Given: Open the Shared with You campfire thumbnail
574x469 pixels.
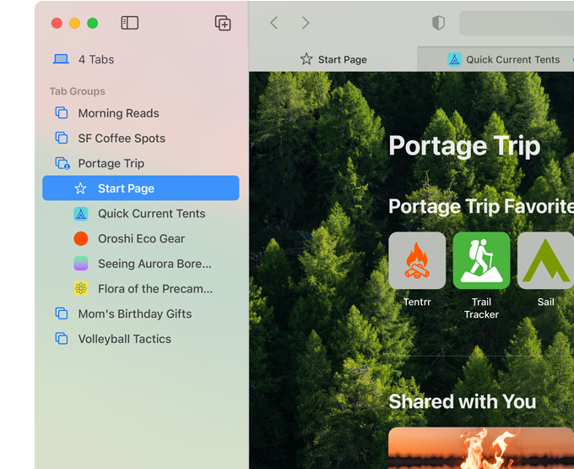Looking at the screenshot, I should coord(480,448).
